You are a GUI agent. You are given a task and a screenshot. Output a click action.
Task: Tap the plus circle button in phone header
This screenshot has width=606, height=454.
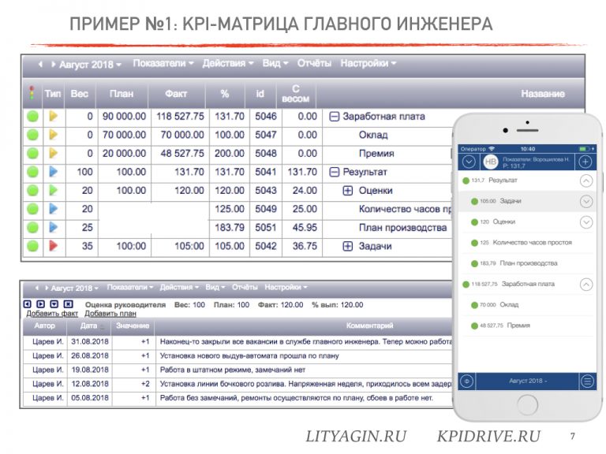[x=585, y=162]
